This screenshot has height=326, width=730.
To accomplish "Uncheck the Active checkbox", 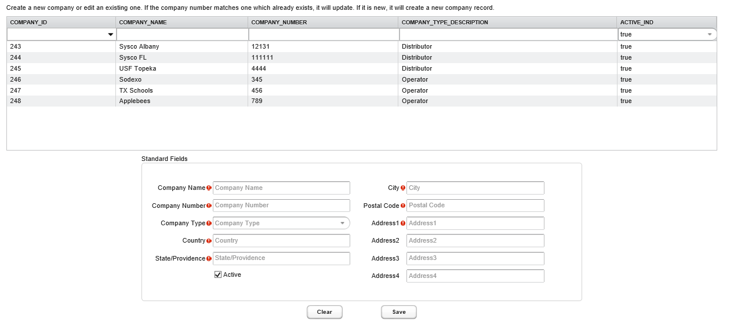I will pos(218,275).
